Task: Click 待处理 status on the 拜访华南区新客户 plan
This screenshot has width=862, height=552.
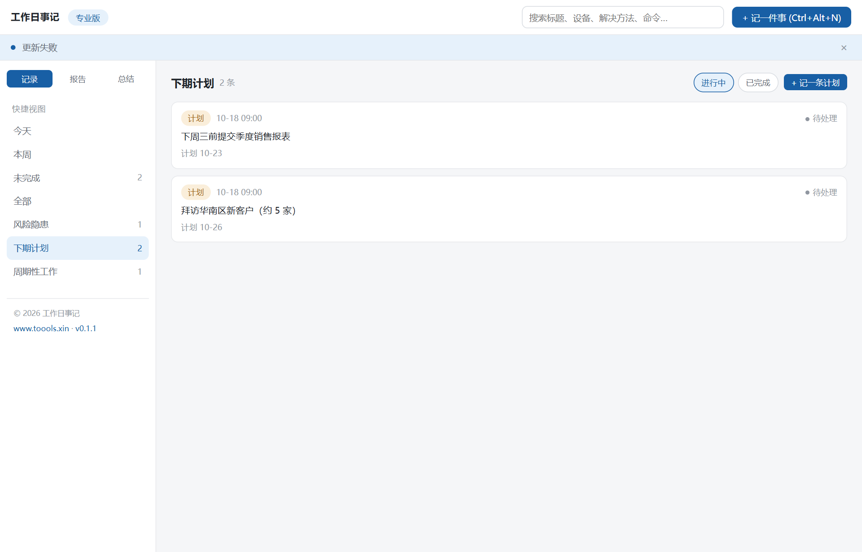Action: (x=821, y=193)
